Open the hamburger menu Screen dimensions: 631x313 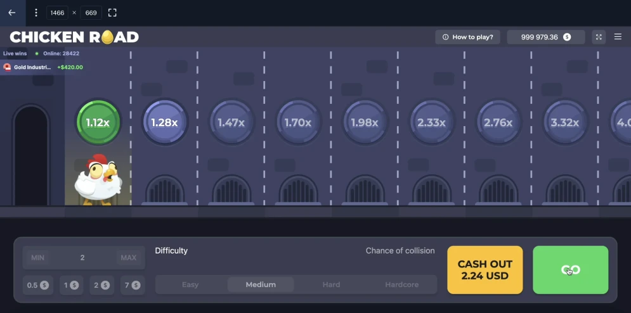click(x=618, y=37)
